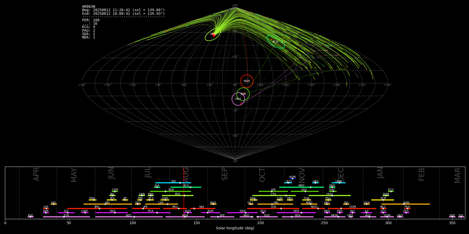
Task: Click the AUR purple shower bar
Action: click(211, 213)
